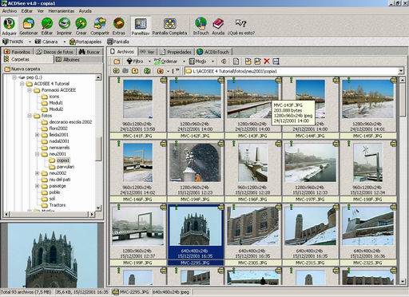Open the Cámara dropdown arrow
The image size is (409, 297).
64,42
